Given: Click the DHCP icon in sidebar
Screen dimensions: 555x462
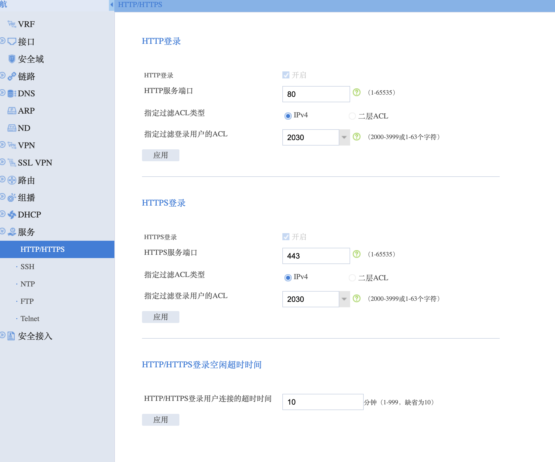Looking at the screenshot, I should (x=12, y=215).
